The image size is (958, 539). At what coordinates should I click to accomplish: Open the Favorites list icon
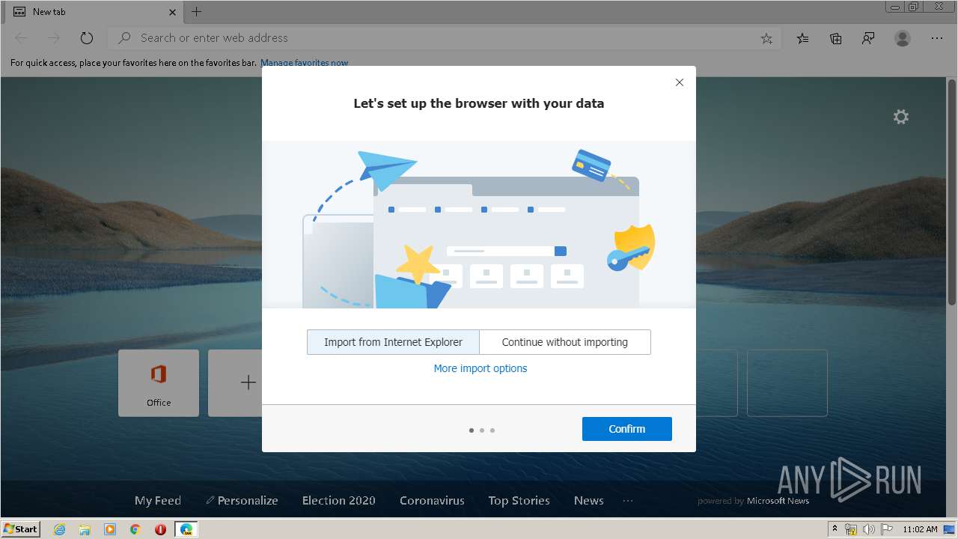tap(803, 38)
